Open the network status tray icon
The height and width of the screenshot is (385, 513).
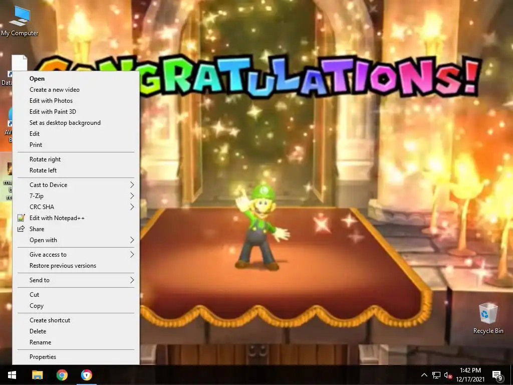(x=436, y=375)
